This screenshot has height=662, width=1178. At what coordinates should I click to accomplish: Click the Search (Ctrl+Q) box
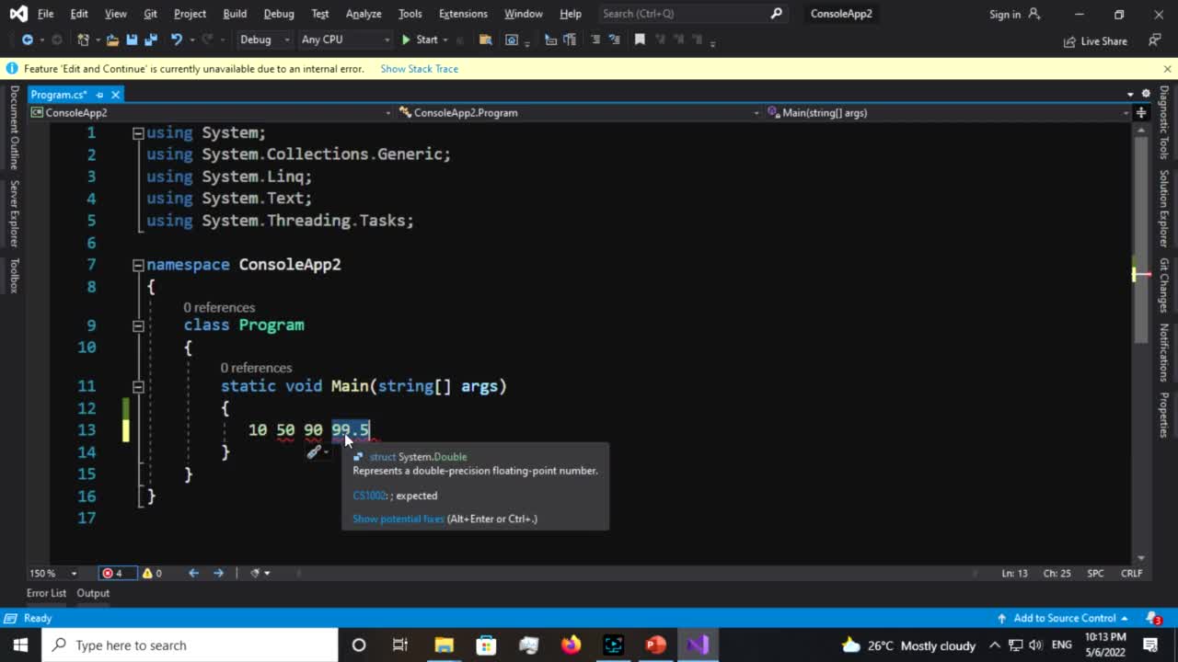684,14
